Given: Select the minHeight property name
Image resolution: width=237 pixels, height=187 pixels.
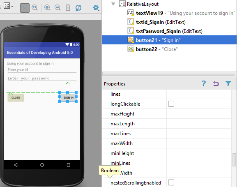Looking at the screenshot, I should coord(122,153).
